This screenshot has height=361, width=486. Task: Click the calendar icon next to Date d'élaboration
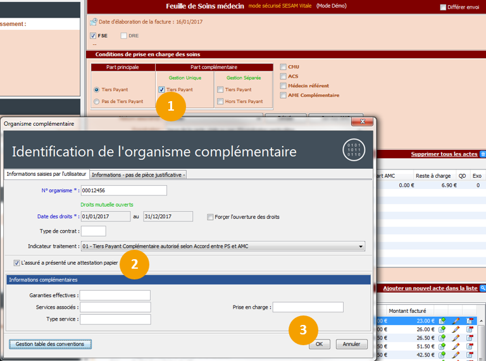94,22
